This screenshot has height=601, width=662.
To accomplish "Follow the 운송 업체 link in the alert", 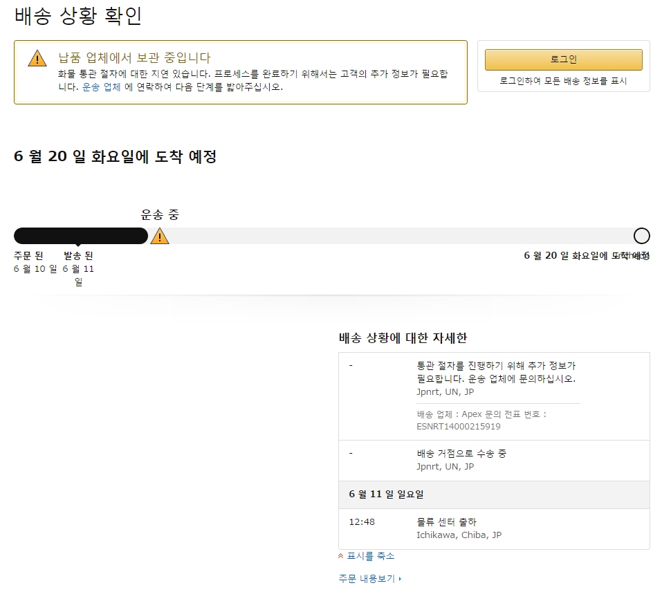I will pos(102,87).
